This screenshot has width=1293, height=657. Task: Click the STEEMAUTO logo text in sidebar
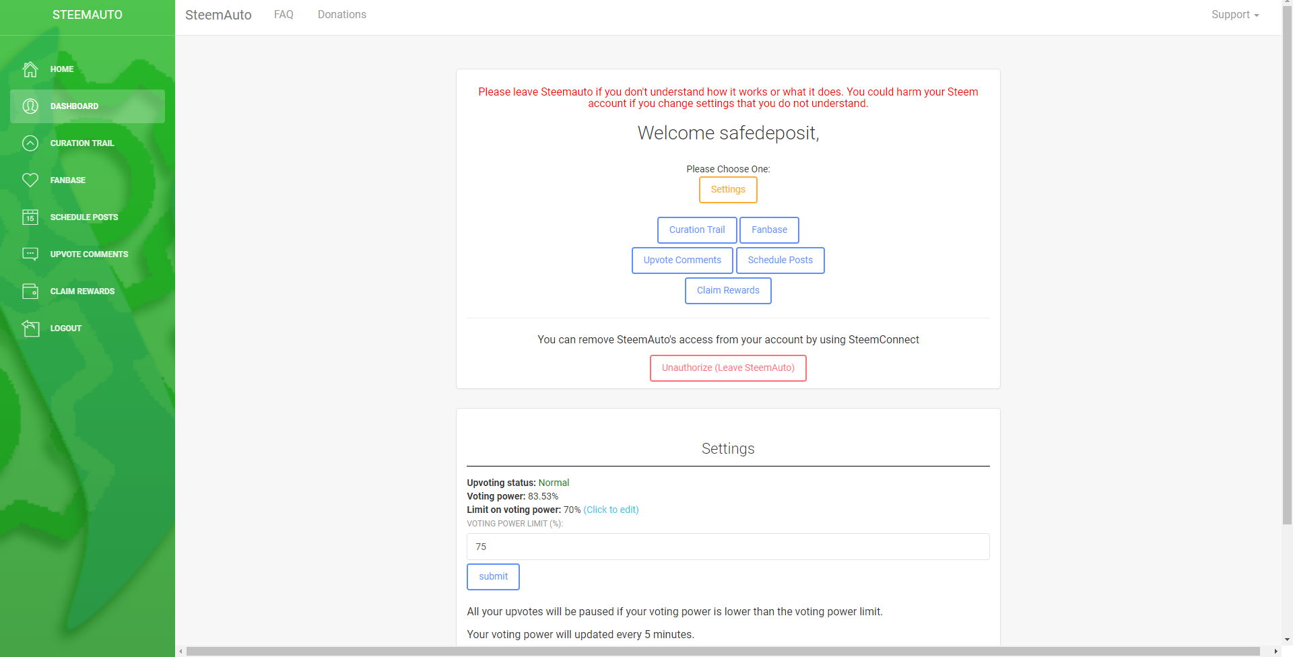(88, 15)
